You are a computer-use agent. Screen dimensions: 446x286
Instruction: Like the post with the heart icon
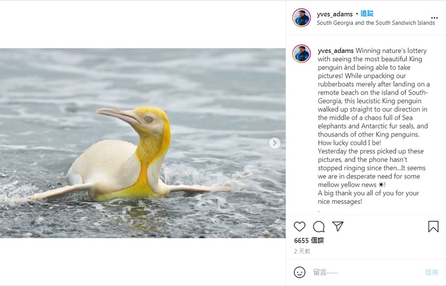coord(299,226)
